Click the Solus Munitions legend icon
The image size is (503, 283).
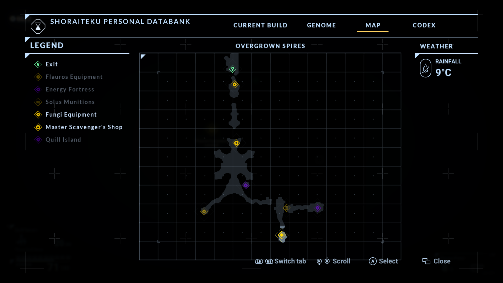tap(38, 102)
